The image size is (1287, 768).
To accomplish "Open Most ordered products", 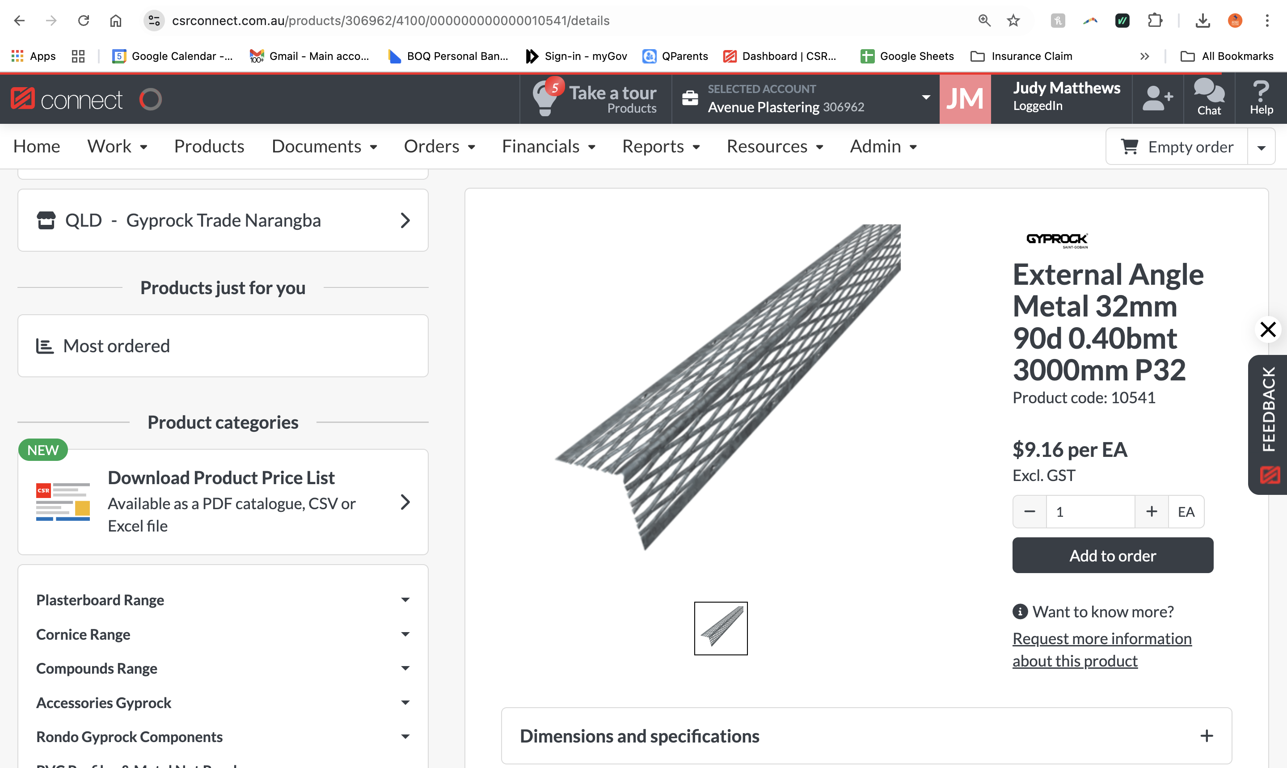I will (223, 346).
